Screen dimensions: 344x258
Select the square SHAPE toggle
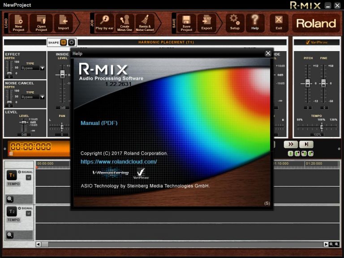64,43
